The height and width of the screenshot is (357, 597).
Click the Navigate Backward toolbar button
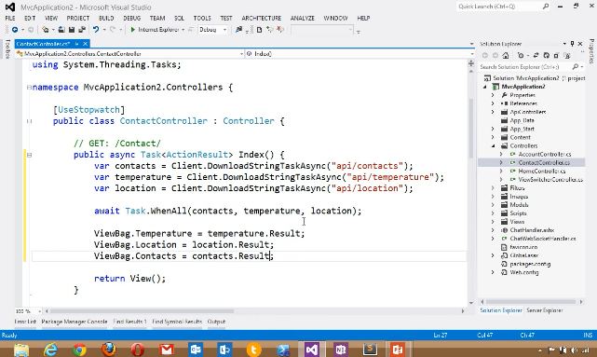pos(15,29)
